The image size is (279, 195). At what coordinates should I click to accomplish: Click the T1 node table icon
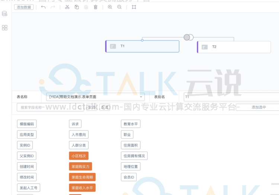point(113,46)
